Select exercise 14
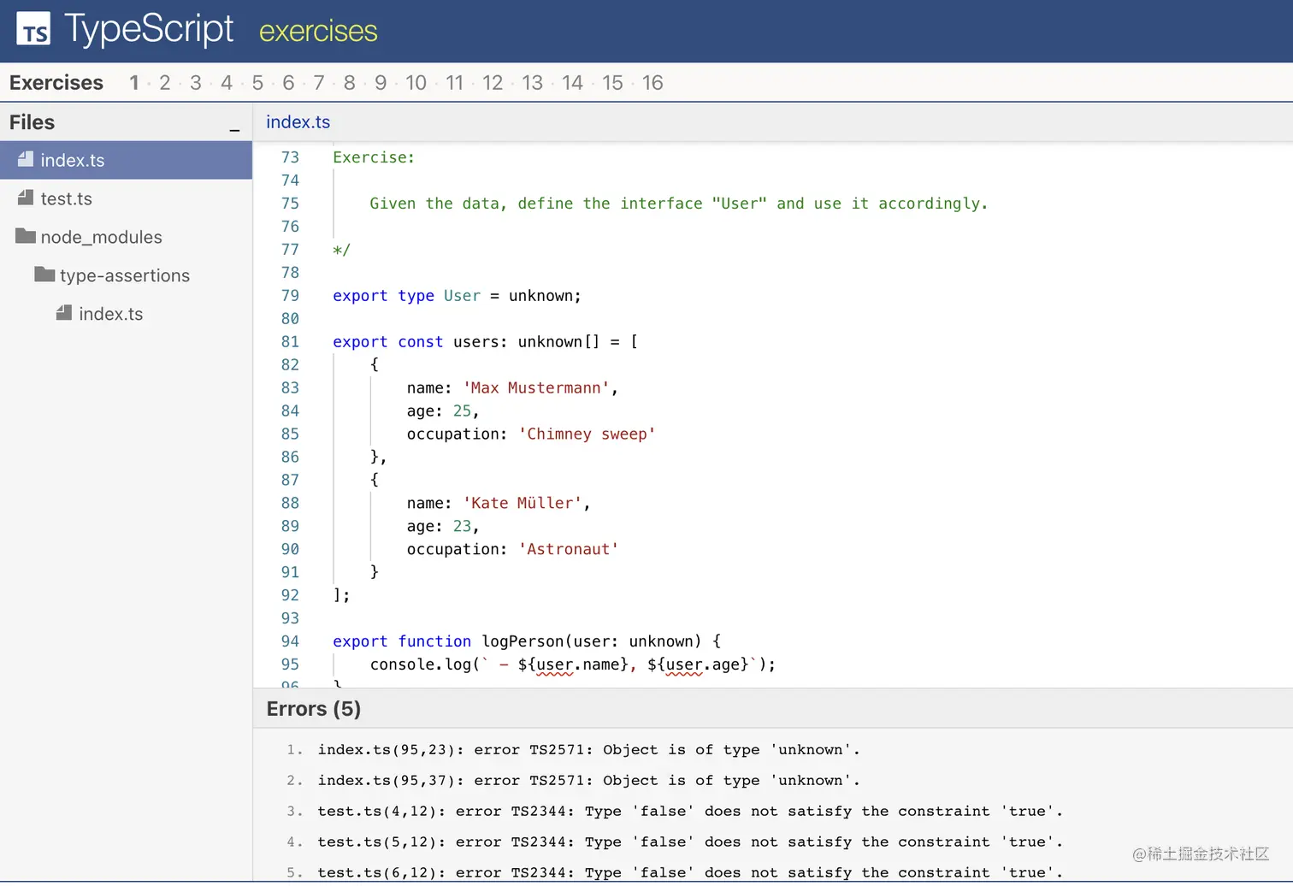The image size is (1293, 886). tap(573, 83)
